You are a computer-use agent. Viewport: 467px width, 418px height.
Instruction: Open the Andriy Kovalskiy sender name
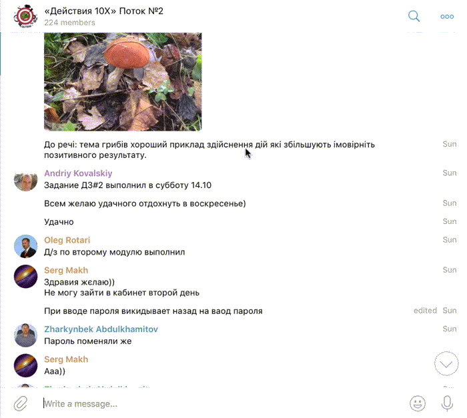click(78, 173)
